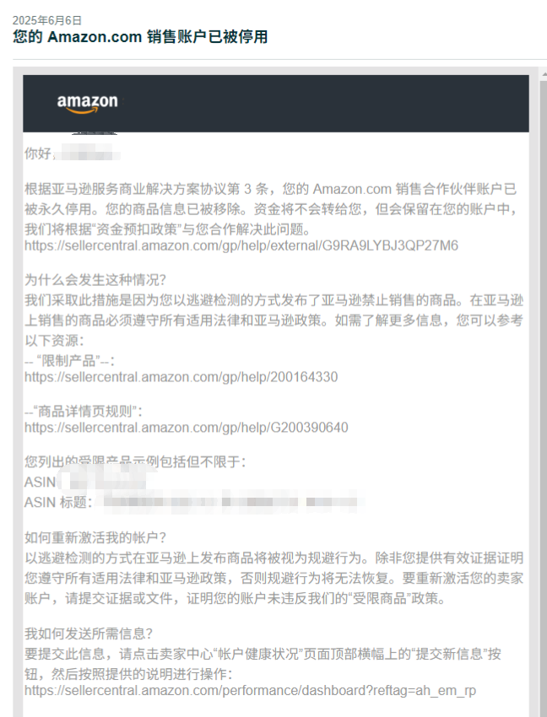Open the G9RA9LYBJ3QP27M6 help link
The width and height of the screenshot is (547, 717).
pyautogui.click(x=241, y=246)
